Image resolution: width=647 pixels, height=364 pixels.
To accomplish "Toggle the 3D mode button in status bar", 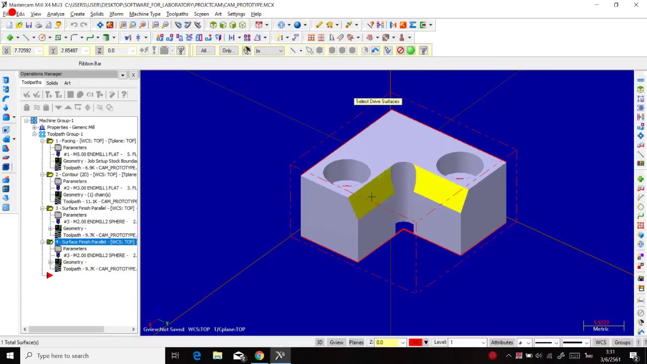I will tap(319, 342).
